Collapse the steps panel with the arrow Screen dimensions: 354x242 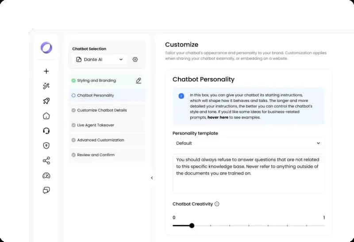(x=152, y=178)
